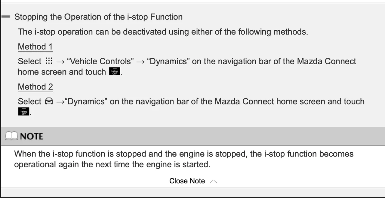Viewport: 385px width, 198px height.
Task: Click the NOTE header label
Action: point(32,136)
